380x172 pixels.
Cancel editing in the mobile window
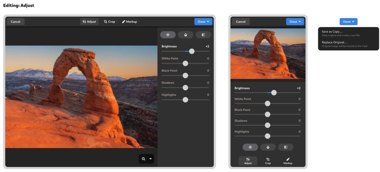click(241, 22)
